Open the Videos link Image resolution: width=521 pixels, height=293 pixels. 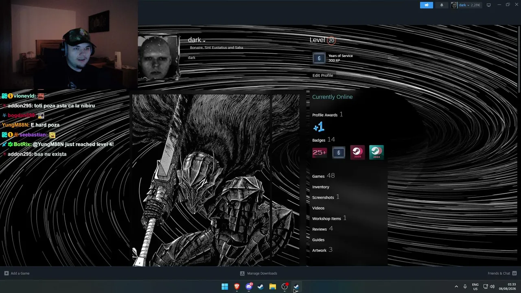click(318, 208)
